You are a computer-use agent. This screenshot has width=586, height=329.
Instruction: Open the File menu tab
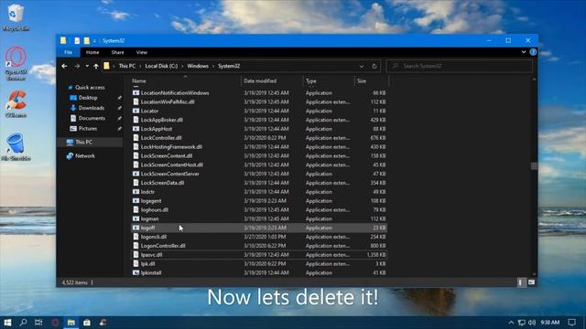[x=68, y=52]
